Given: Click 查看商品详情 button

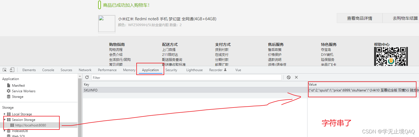Looking at the screenshot, I should pyautogui.click(x=360, y=18).
